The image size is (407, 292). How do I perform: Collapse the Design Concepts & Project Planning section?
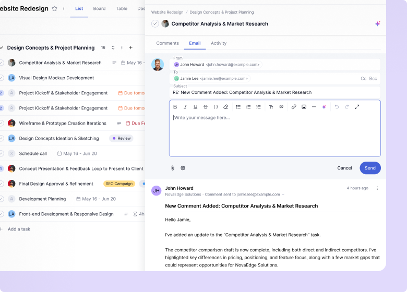(x=1, y=48)
